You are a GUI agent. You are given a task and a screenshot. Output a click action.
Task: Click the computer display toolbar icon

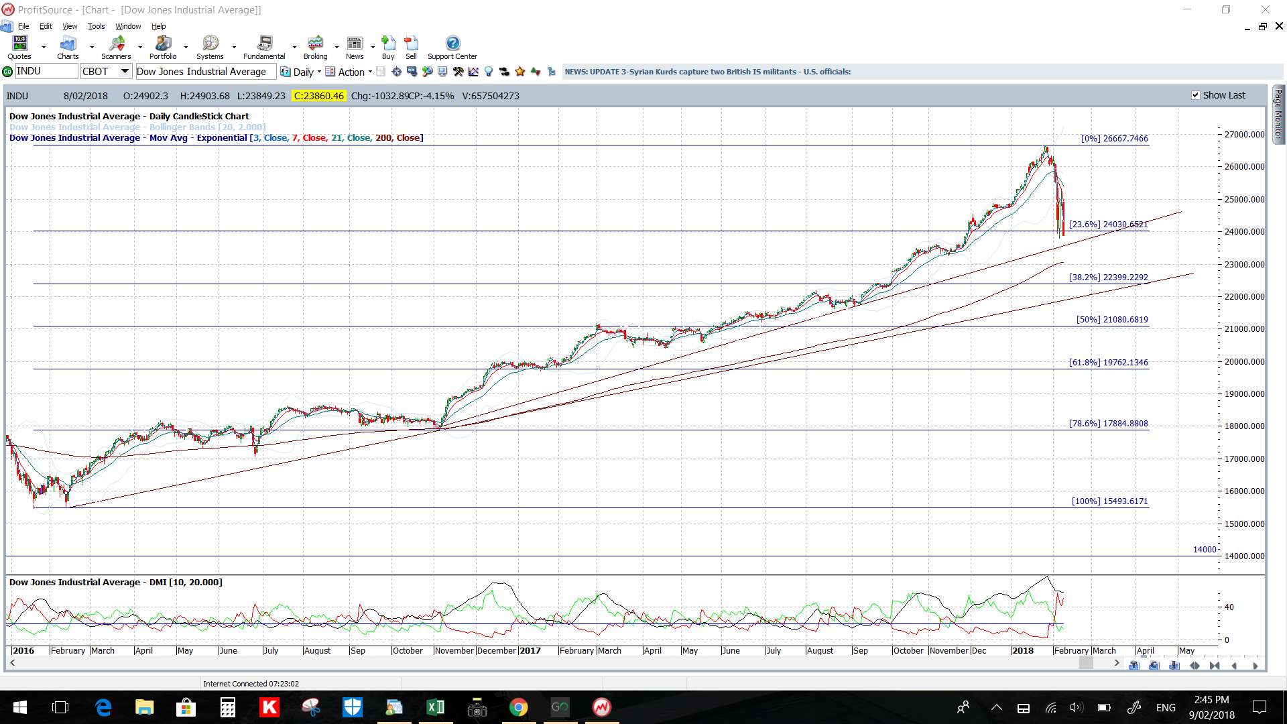click(442, 72)
